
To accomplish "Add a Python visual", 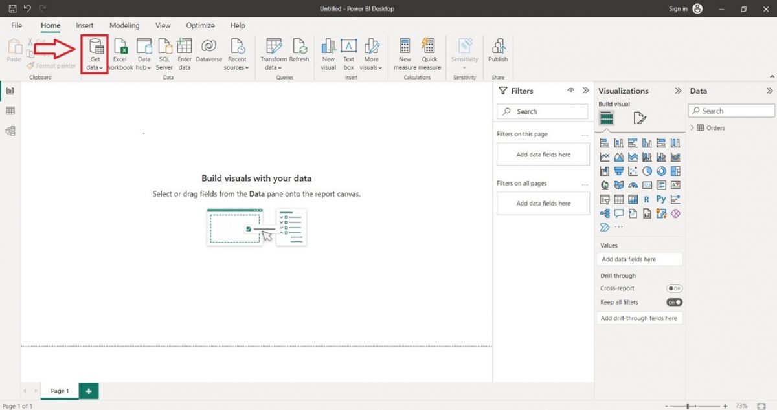I will [x=660, y=199].
